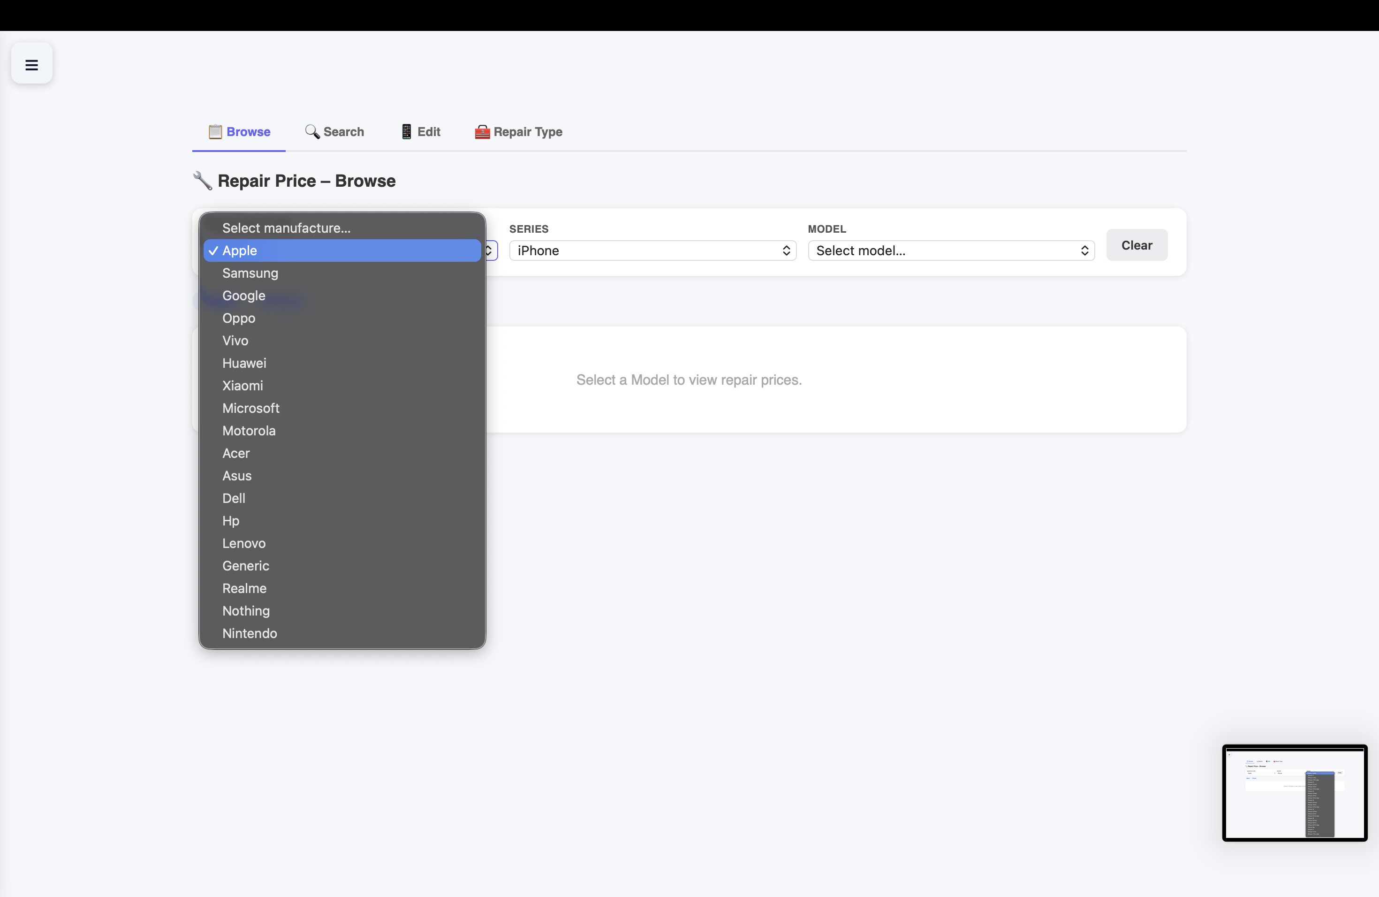1379x897 pixels.
Task: Open the Search tab
Action: click(334, 132)
